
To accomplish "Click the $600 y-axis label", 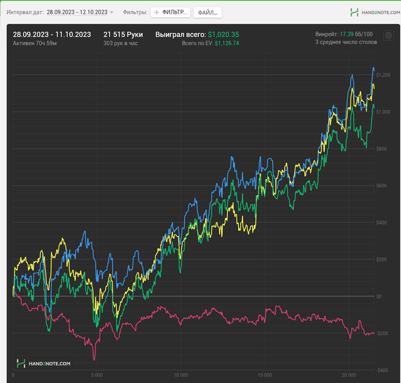I will tap(382, 185).
